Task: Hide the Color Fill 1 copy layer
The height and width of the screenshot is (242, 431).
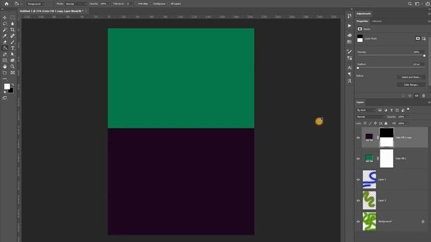Action: (x=358, y=138)
